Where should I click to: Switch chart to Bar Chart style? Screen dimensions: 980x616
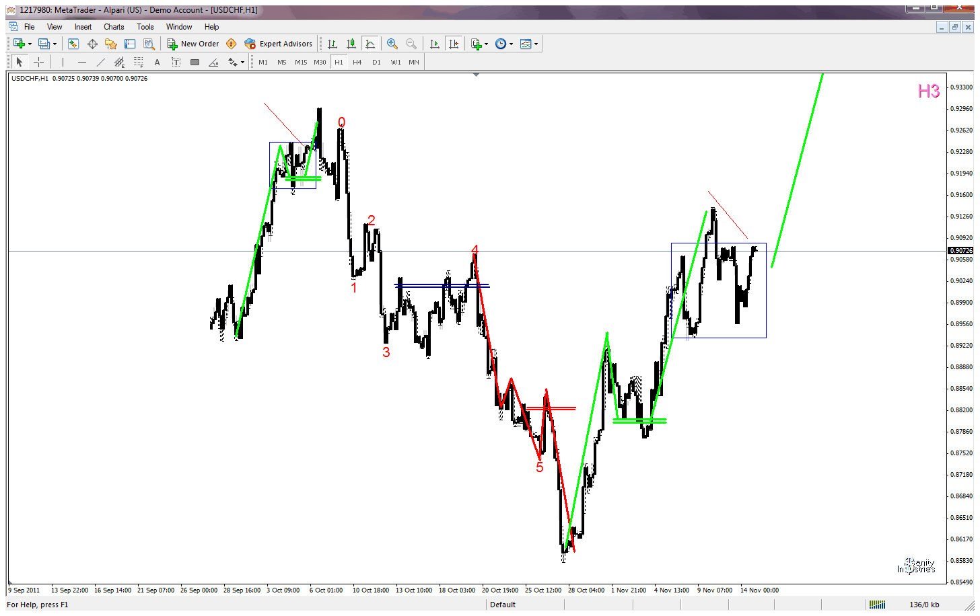coord(332,44)
